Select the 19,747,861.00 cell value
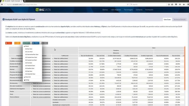The width and height of the screenshot is (189, 106). 117,59
